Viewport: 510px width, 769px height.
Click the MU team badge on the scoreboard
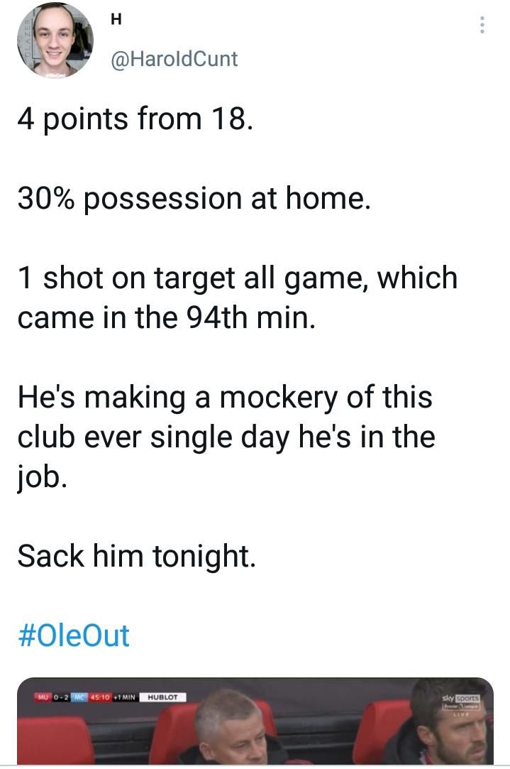point(43,697)
